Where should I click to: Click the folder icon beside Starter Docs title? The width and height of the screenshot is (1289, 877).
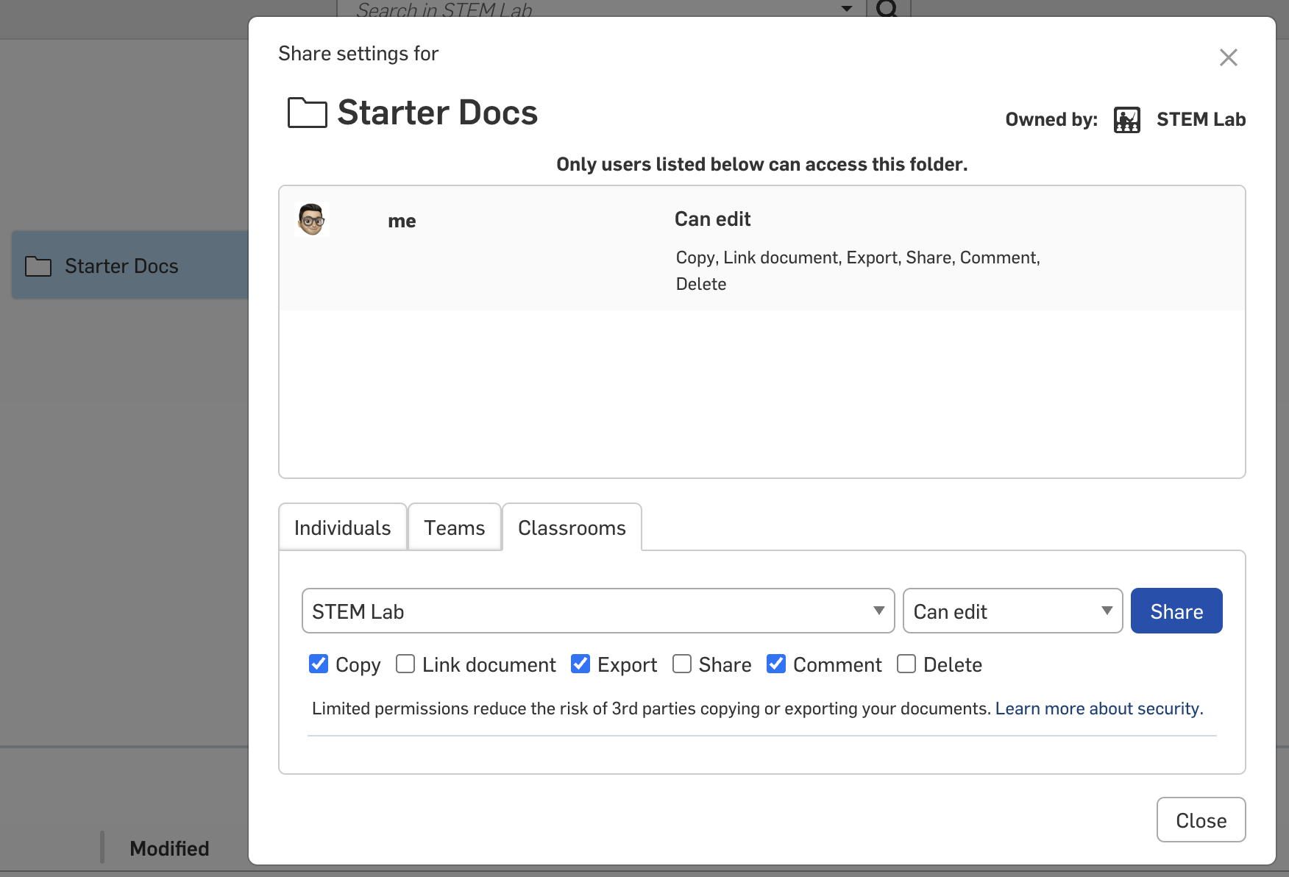click(x=307, y=113)
